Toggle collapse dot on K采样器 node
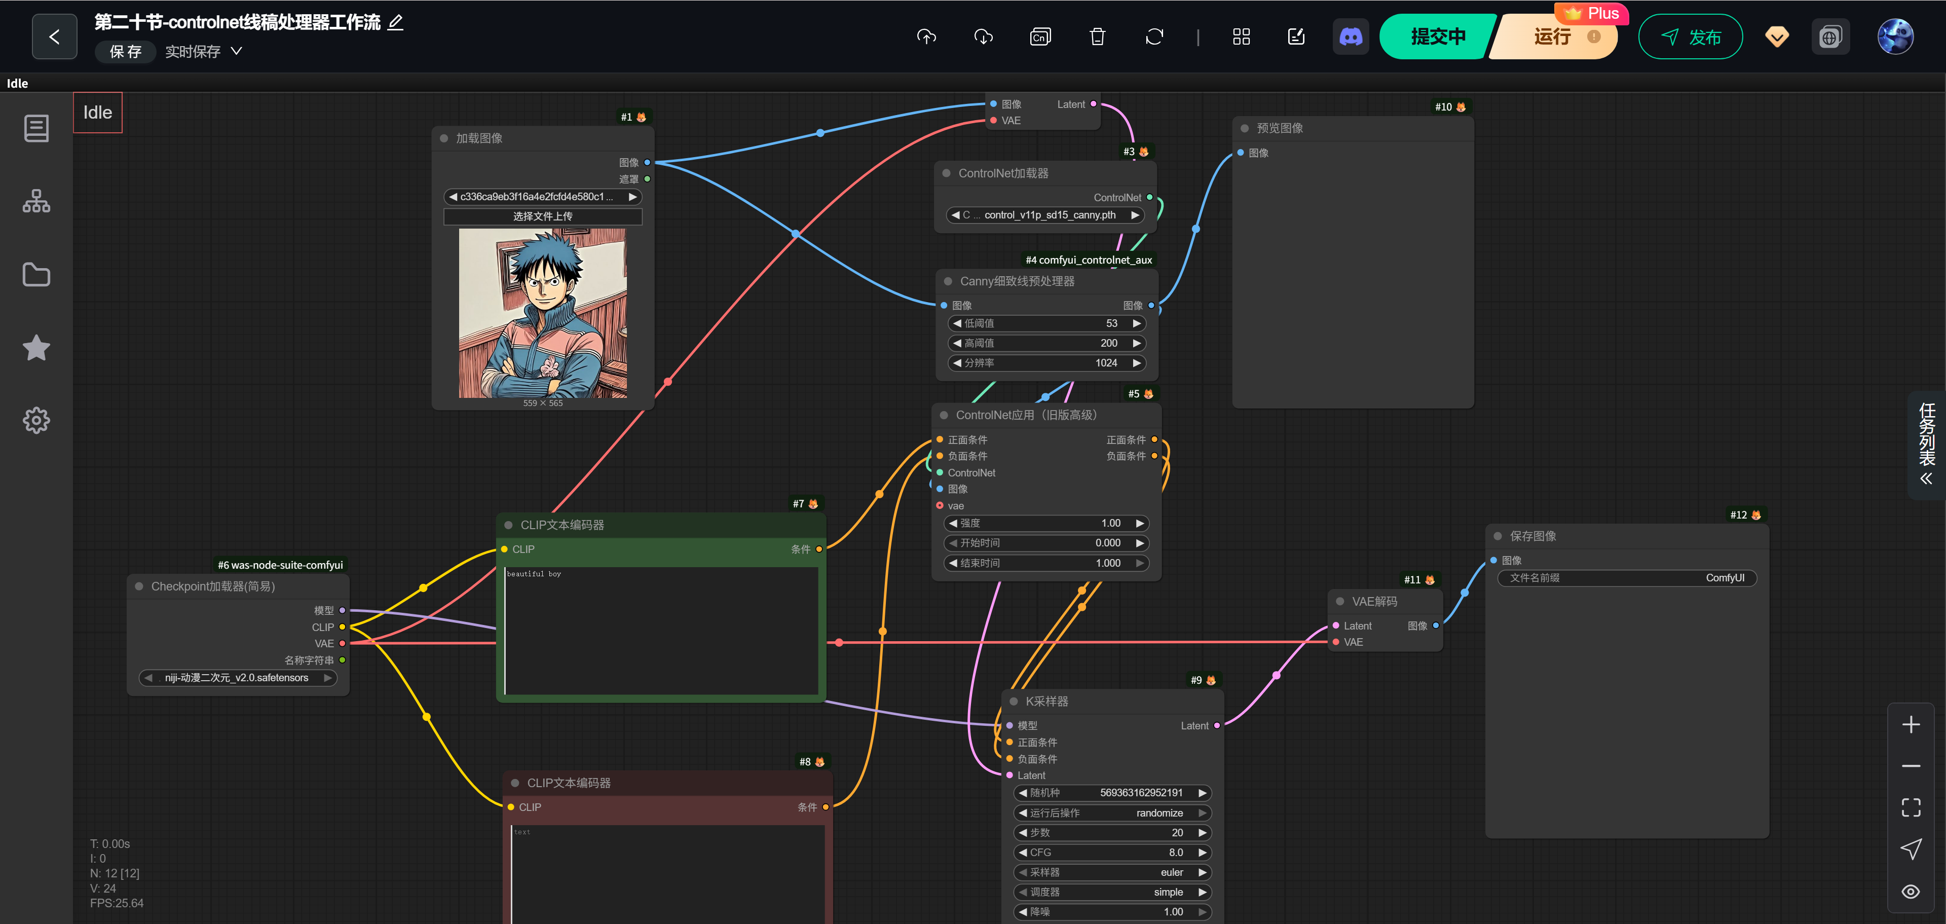This screenshot has width=1946, height=924. 1014,701
